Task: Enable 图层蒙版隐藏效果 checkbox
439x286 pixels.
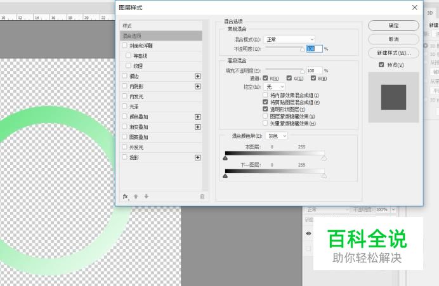Action: point(265,116)
